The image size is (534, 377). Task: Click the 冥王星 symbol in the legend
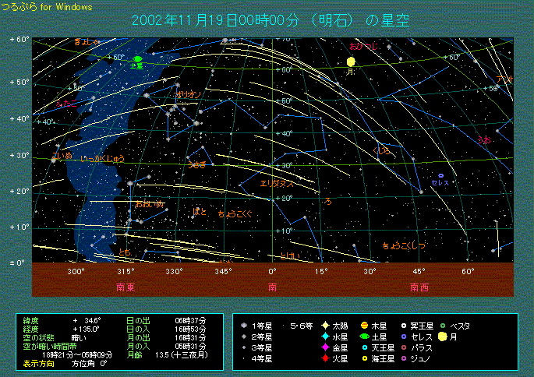click(404, 326)
